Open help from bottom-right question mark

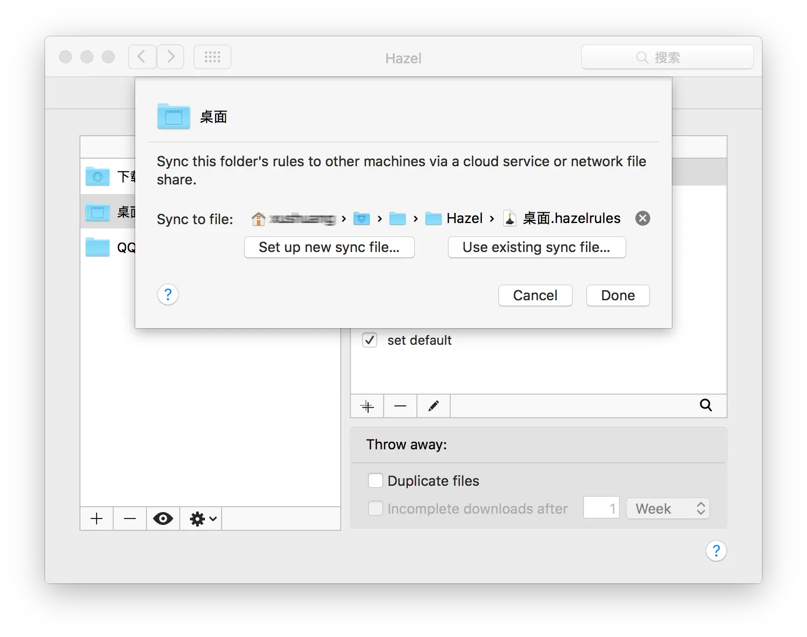[x=716, y=551]
